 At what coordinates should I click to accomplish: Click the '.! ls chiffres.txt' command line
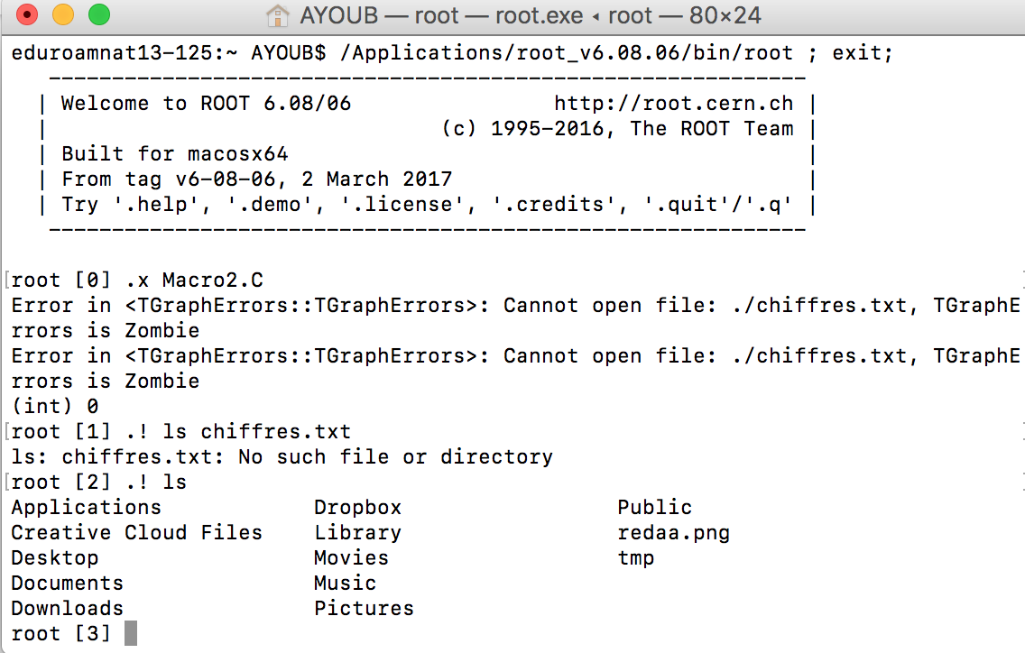click(x=238, y=431)
